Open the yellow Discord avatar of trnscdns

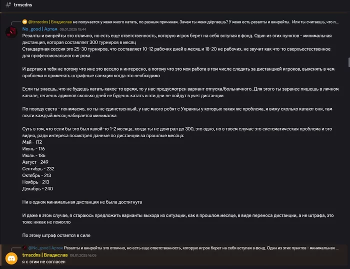pos(10,258)
